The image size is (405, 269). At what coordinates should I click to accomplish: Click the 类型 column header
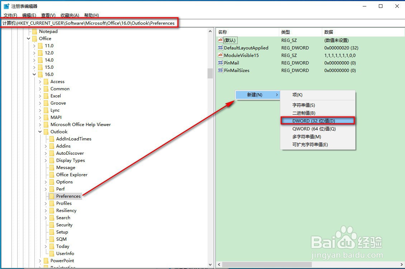[300, 32]
